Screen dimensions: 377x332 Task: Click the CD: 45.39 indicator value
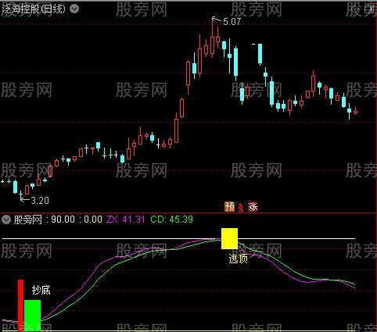coord(171,220)
